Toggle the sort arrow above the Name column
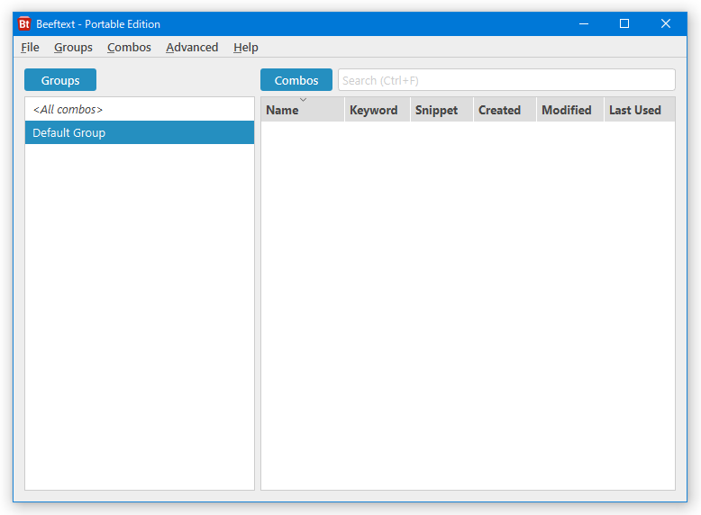This screenshot has height=515, width=701. (x=303, y=100)
